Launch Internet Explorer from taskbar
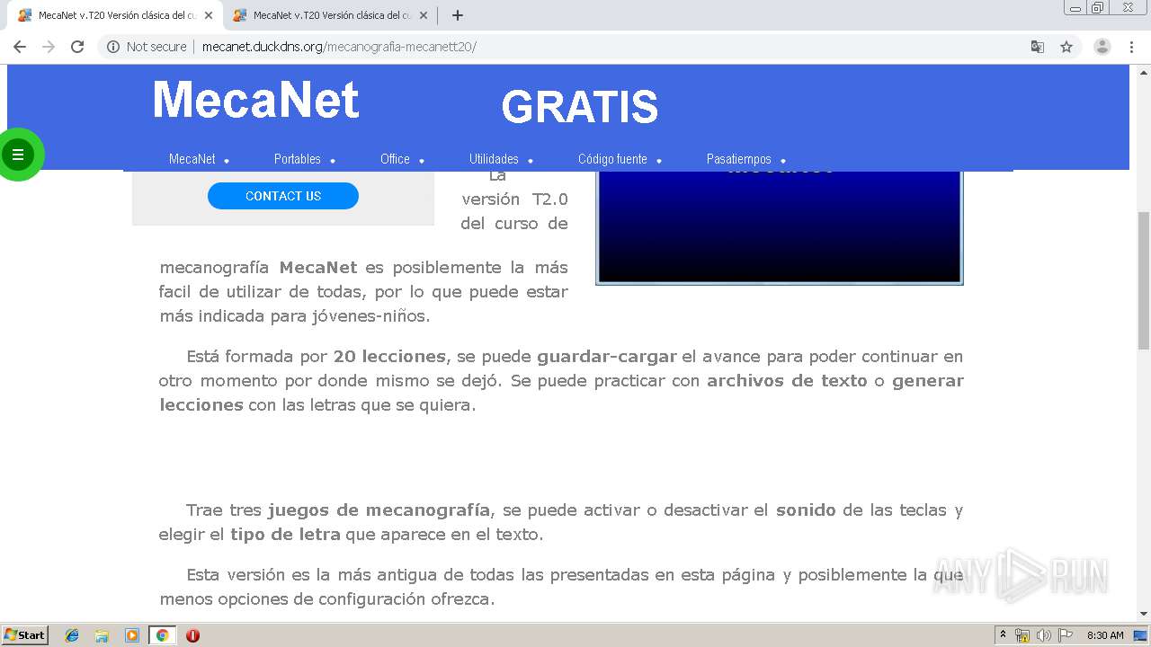Viewport: 1151px width, 647px height. click(72, 635)
